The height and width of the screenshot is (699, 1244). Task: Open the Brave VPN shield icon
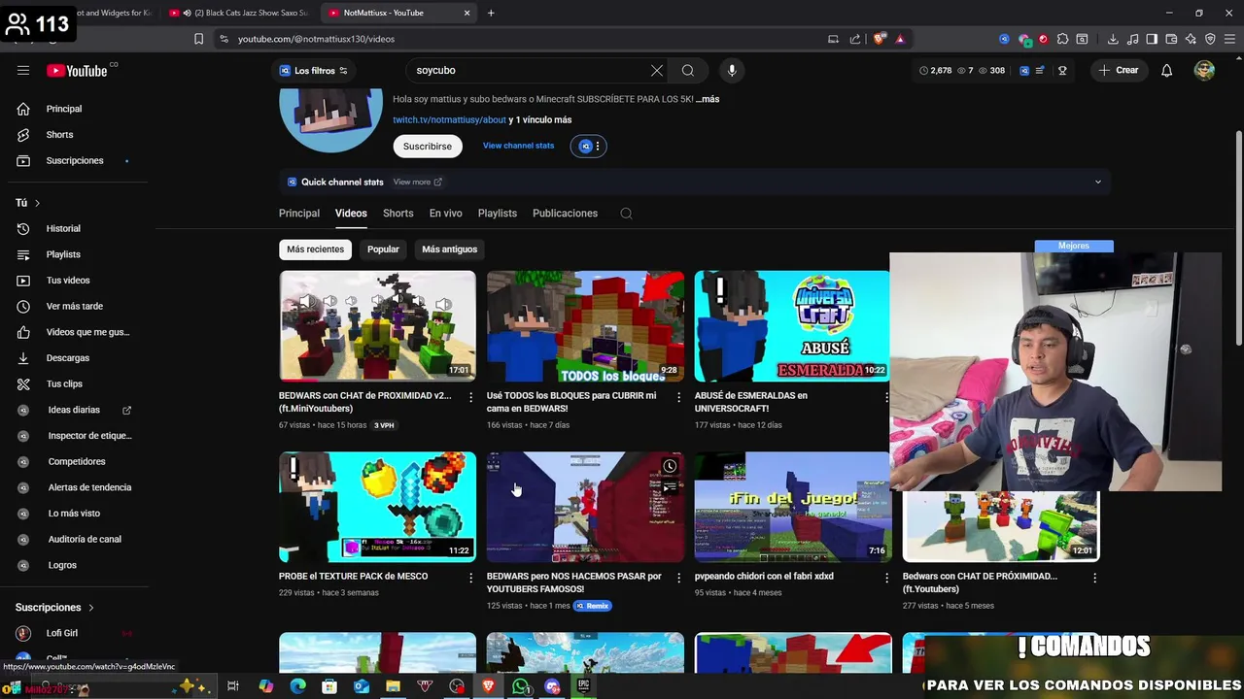tap(1210, 39)
